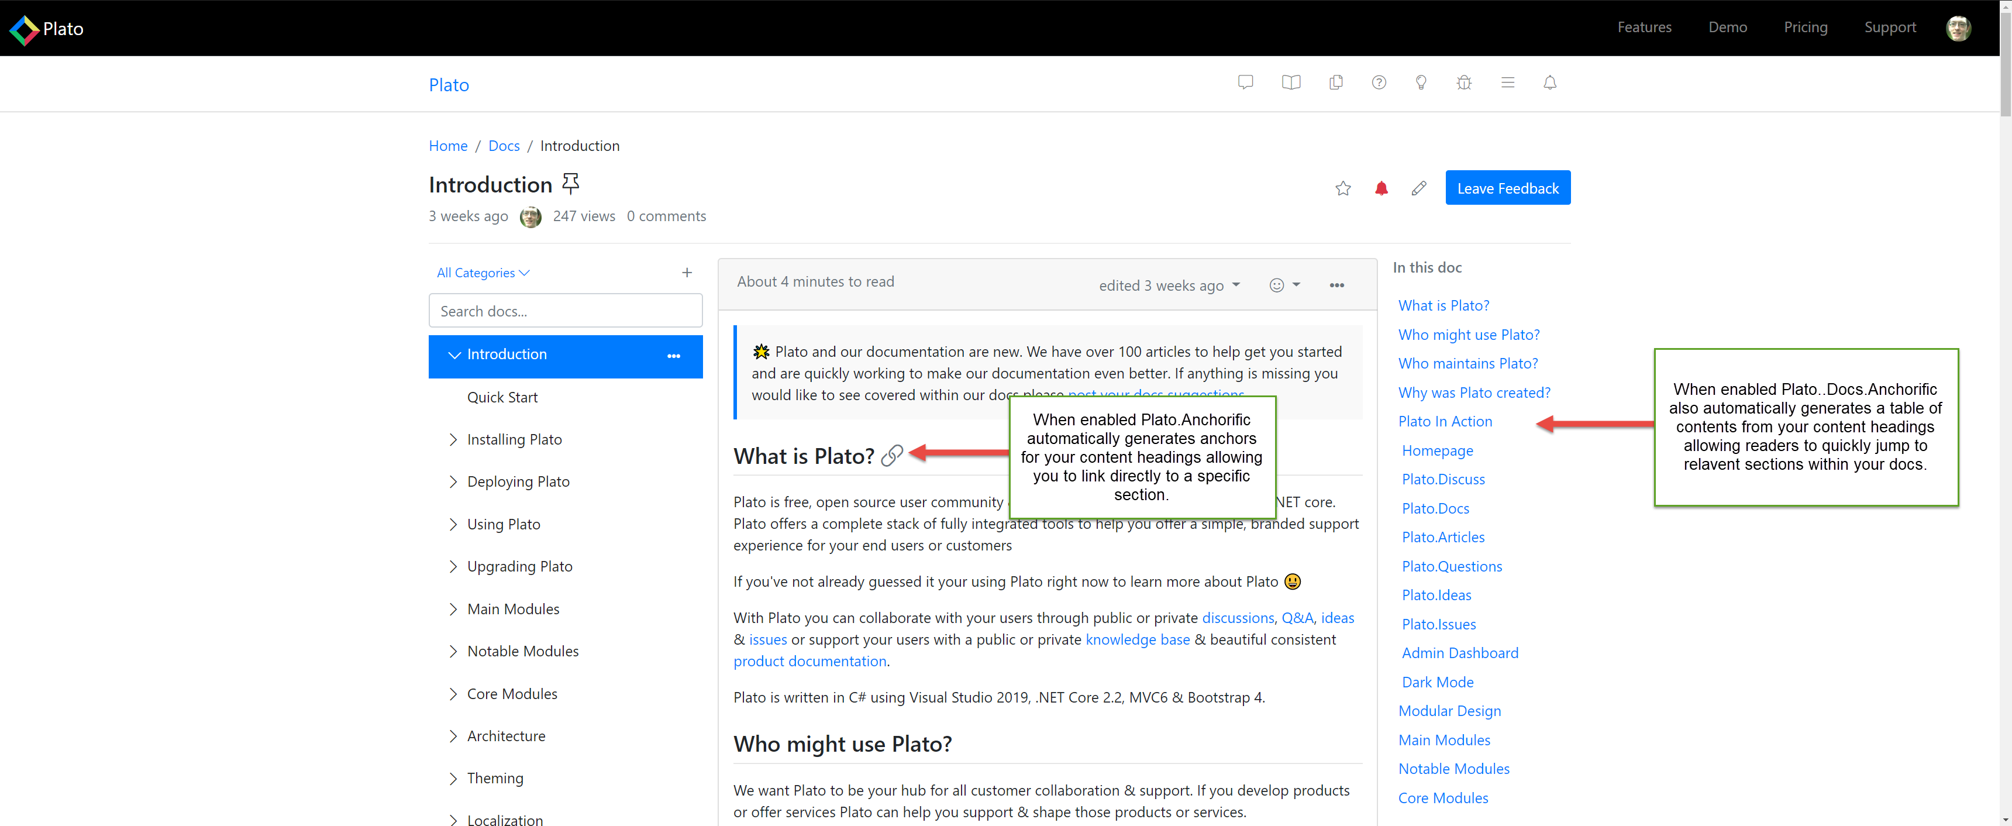Open the smiley reactions dropdown
Viewport: 2012px width, 826px height.
tap(1285, 285)
